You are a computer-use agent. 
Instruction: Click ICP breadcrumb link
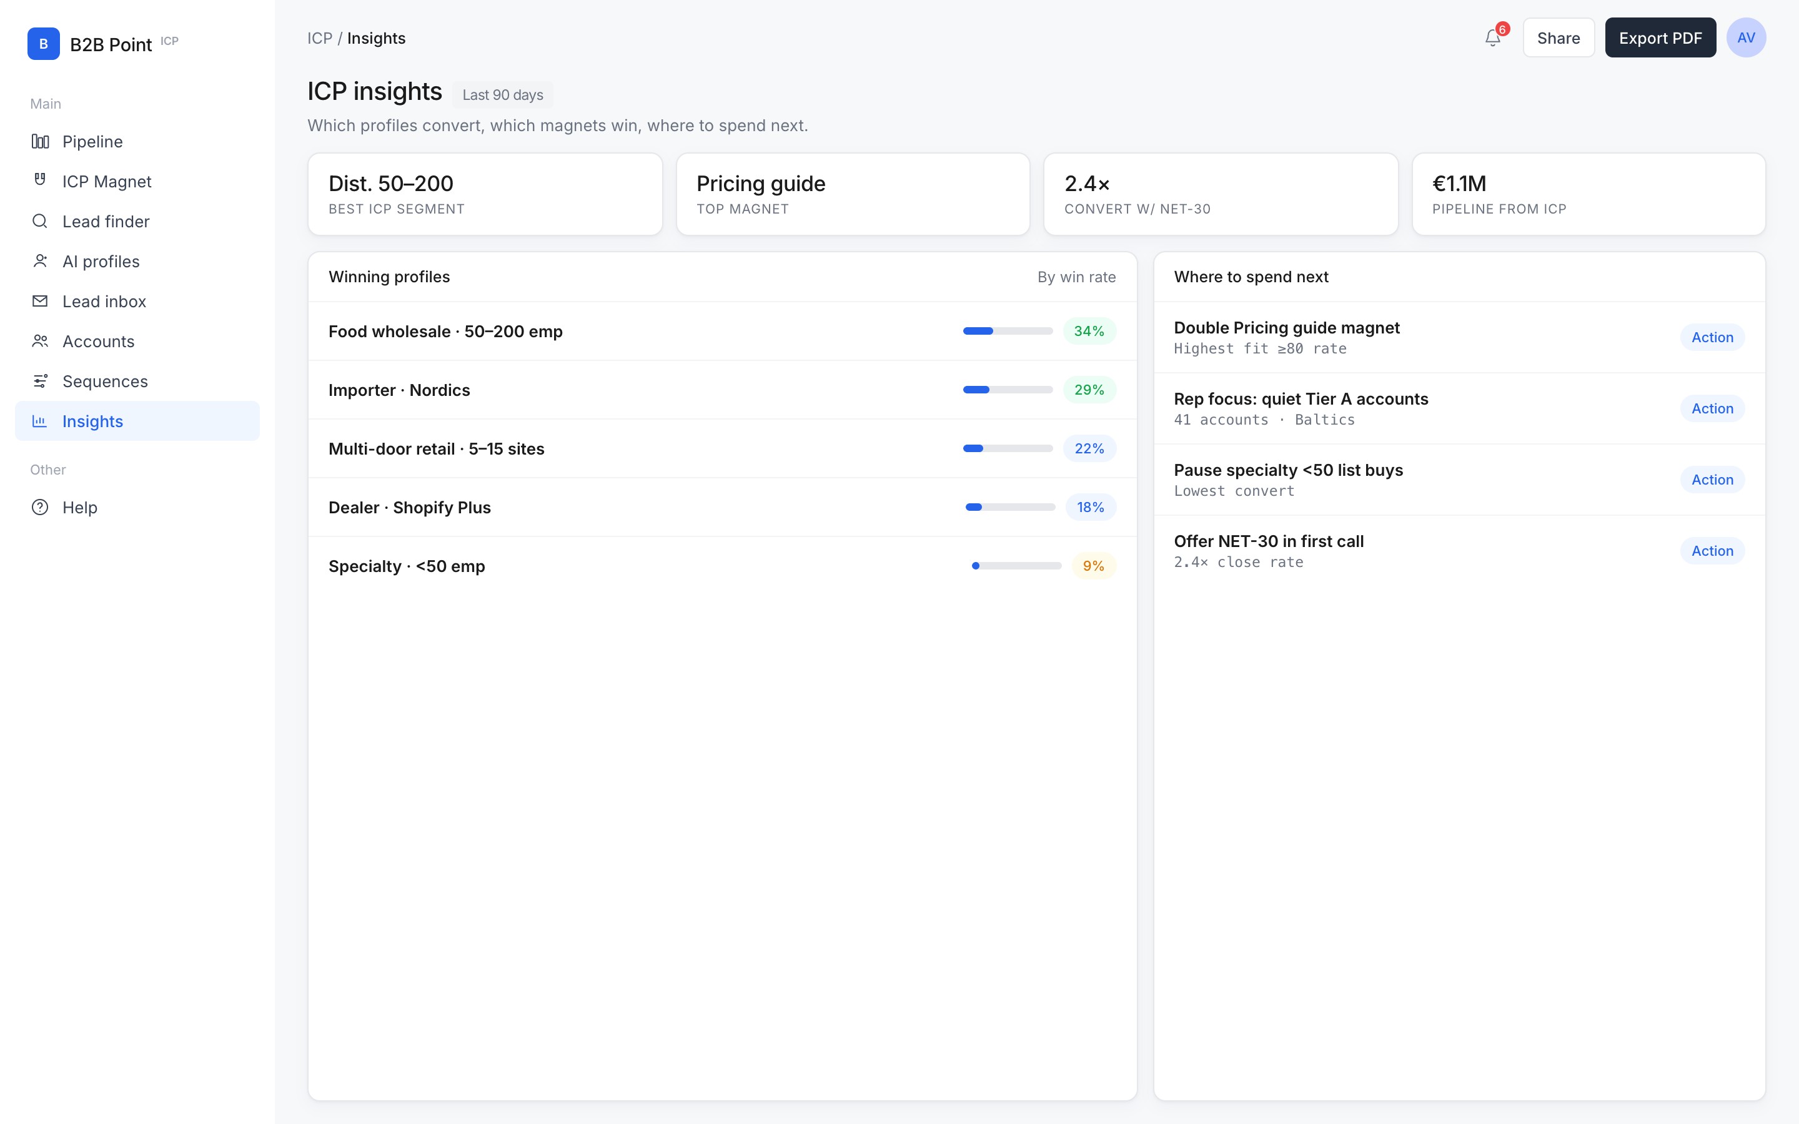click(320, 38)
